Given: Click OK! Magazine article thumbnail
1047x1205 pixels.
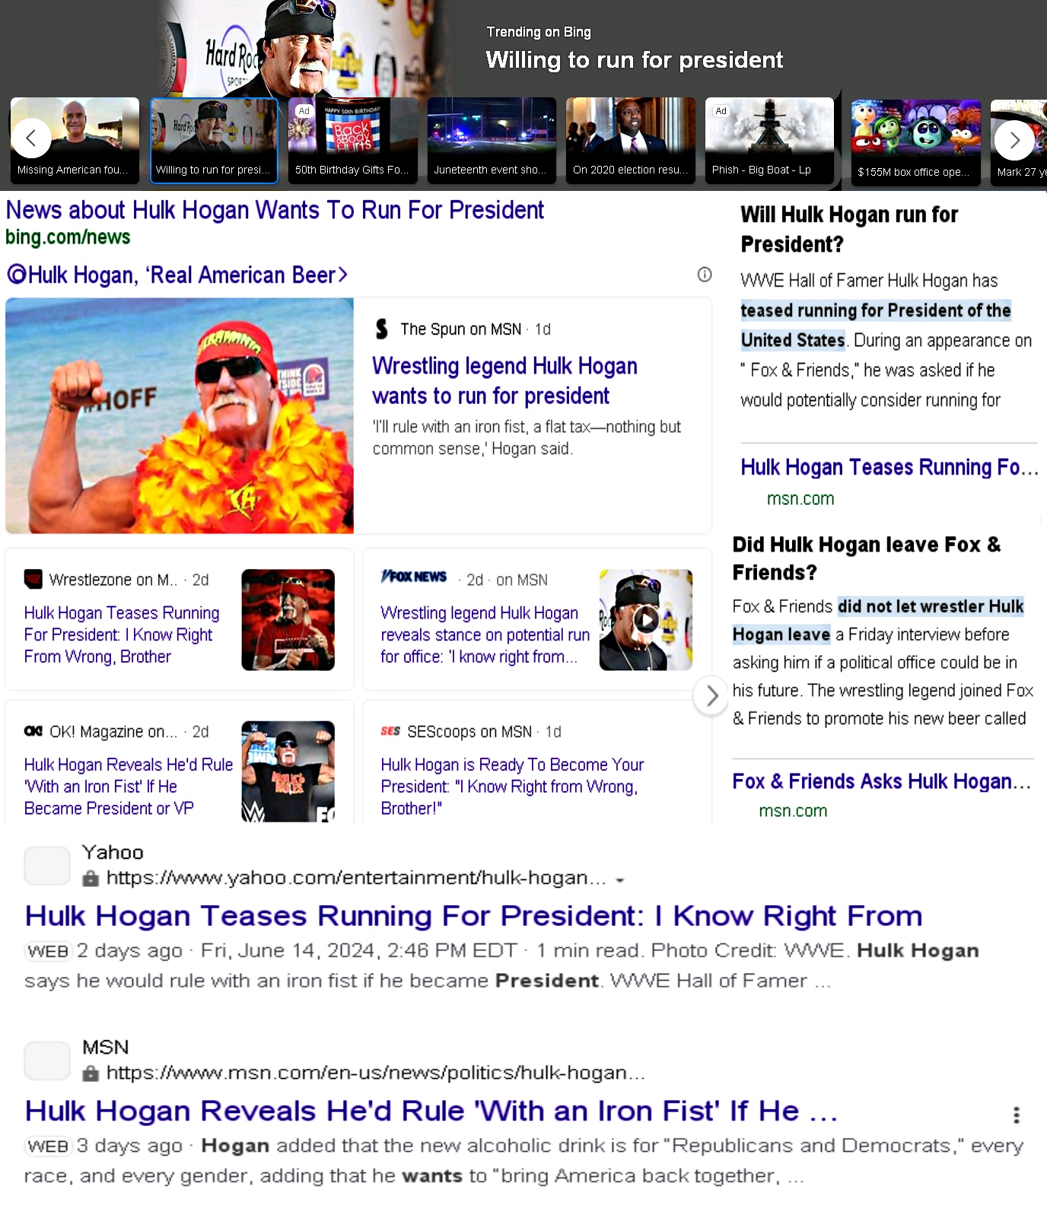Looking at the screenshot, I should click(x=288, y=771).
